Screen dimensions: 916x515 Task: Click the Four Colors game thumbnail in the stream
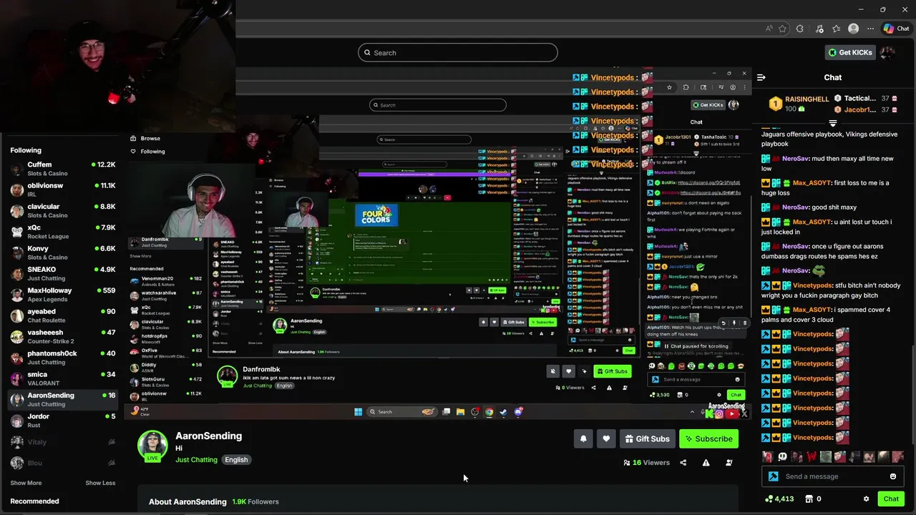pyautogui.click(x=376, y=215)
